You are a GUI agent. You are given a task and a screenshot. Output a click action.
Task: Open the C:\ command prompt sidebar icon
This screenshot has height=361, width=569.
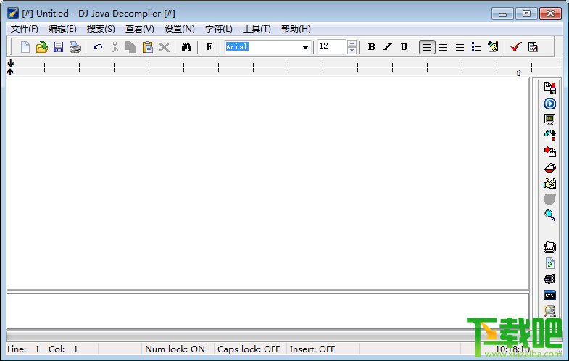tap(549, 295)
